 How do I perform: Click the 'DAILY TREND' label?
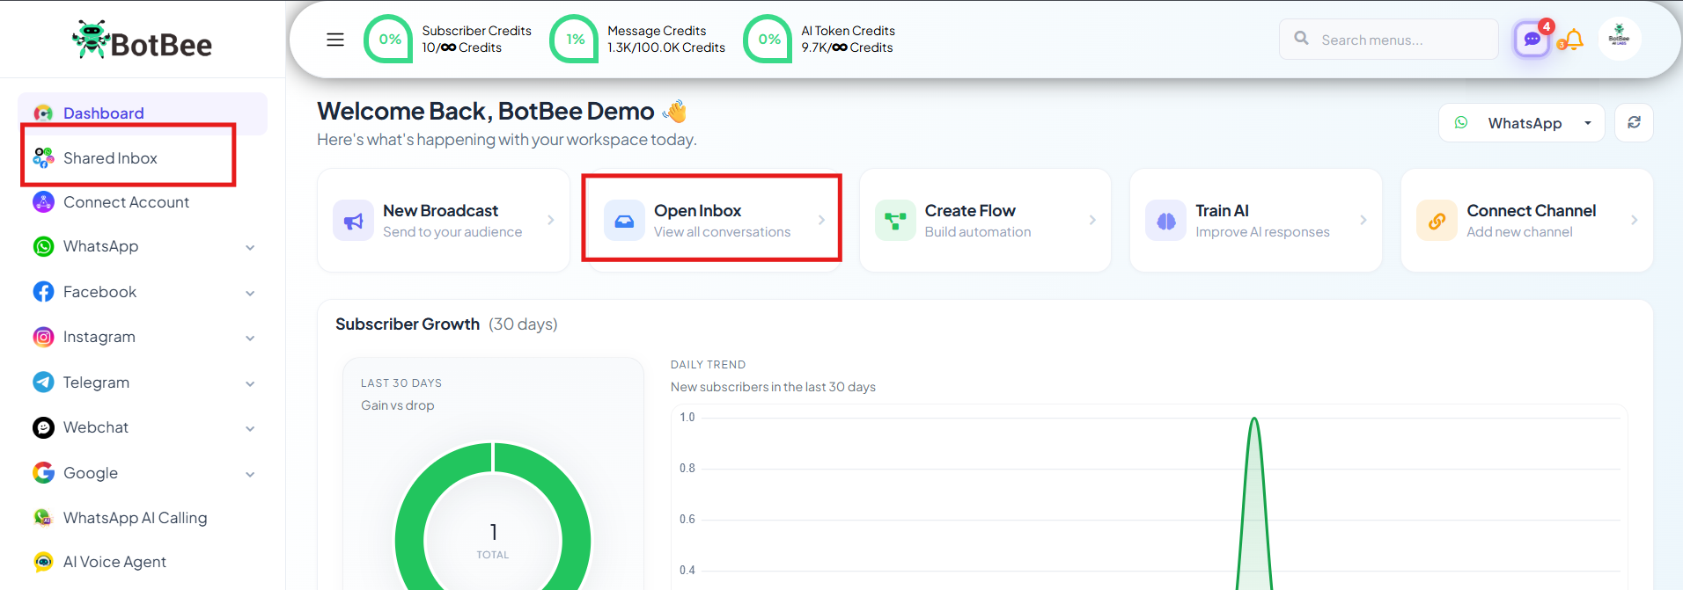[708, 364]
